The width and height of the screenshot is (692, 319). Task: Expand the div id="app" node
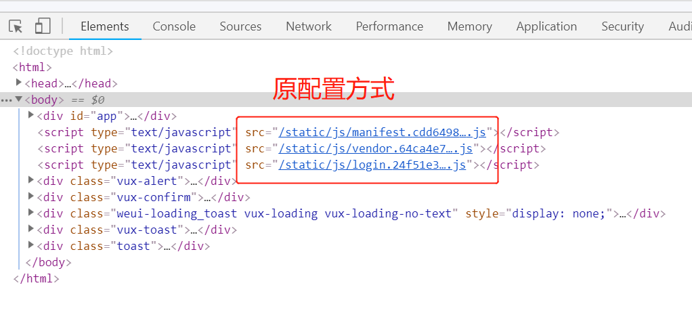(30, 115)
